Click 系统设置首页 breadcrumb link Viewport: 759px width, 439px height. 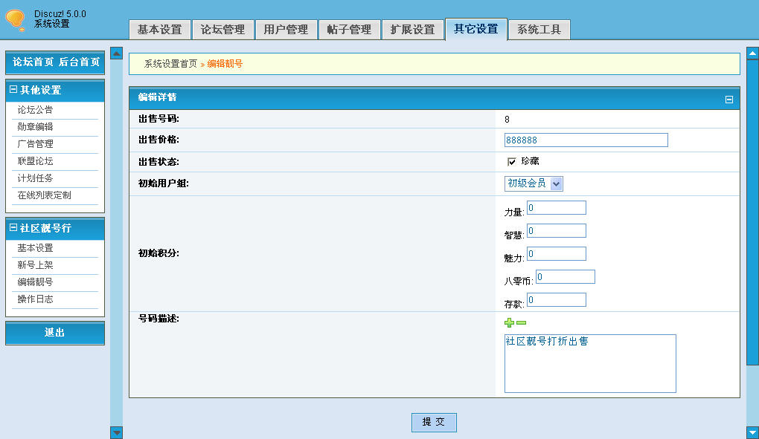click(171, 64)
